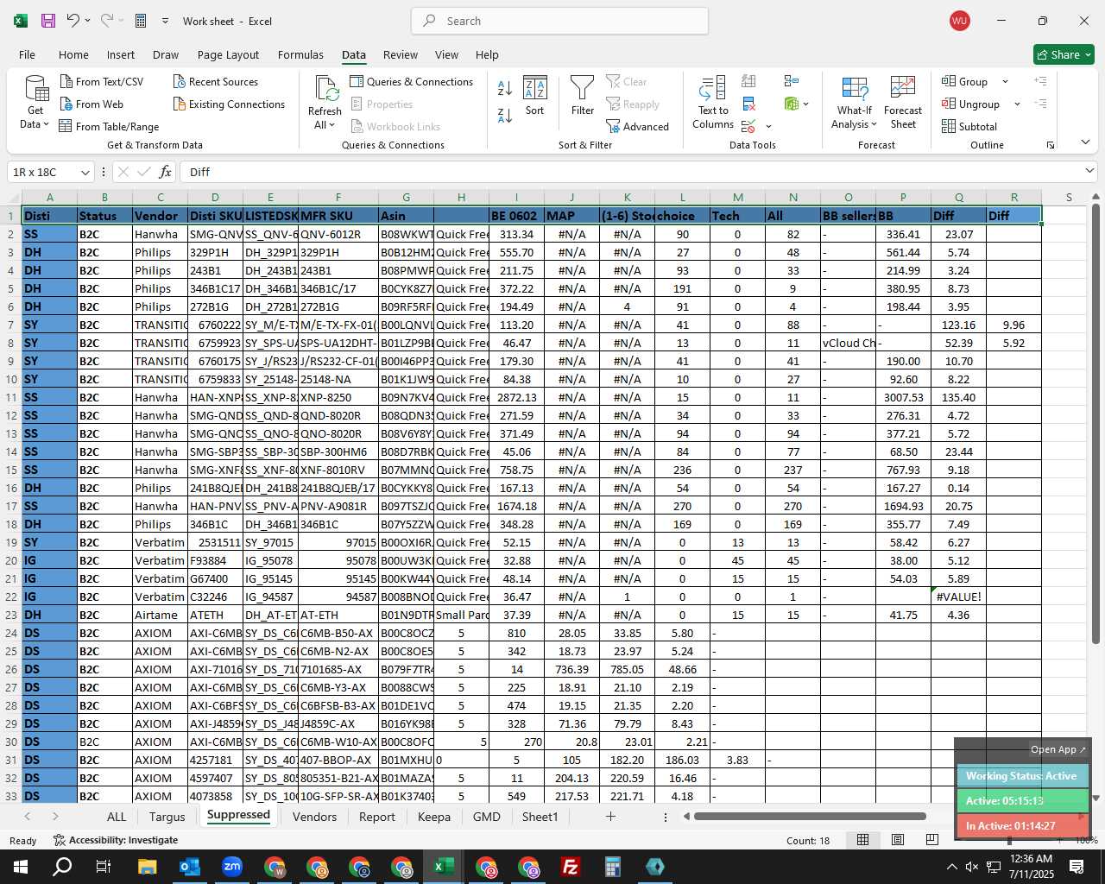Open Outline dialog launcher
Screen dimensions: 1105x884
(1051, 145)
